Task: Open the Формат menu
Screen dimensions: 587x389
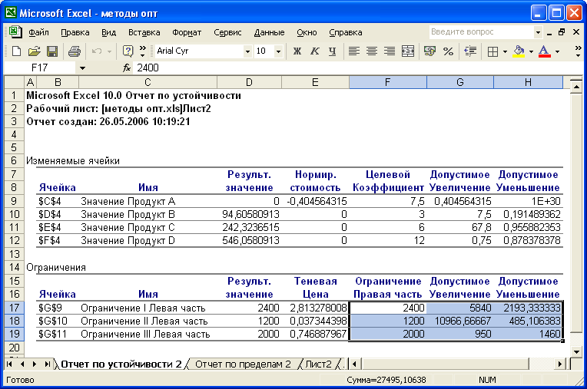Action: [187, 32]
